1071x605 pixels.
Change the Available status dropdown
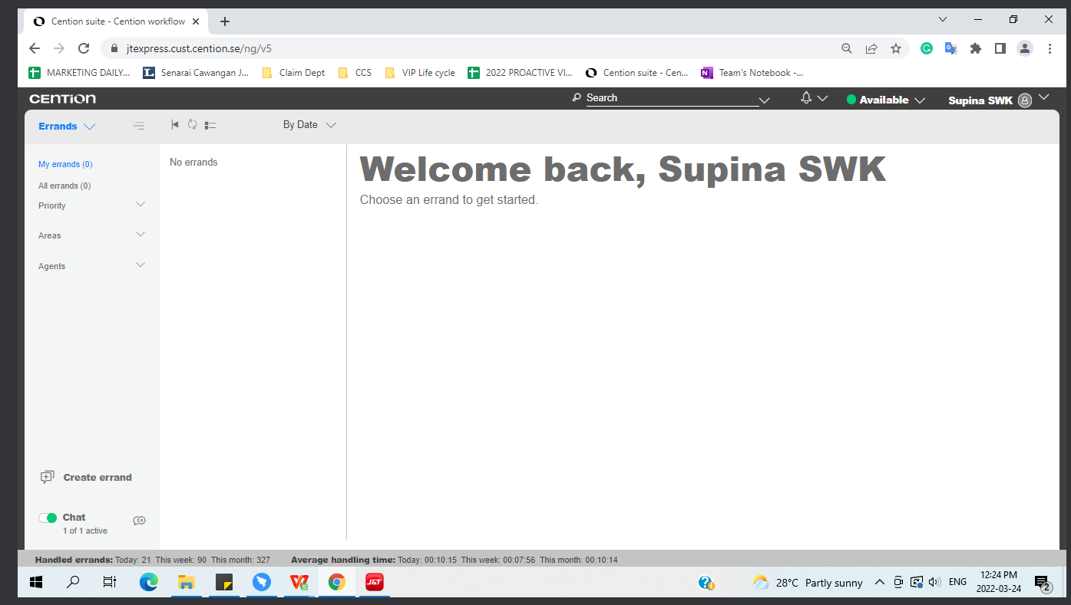(885, 100)
